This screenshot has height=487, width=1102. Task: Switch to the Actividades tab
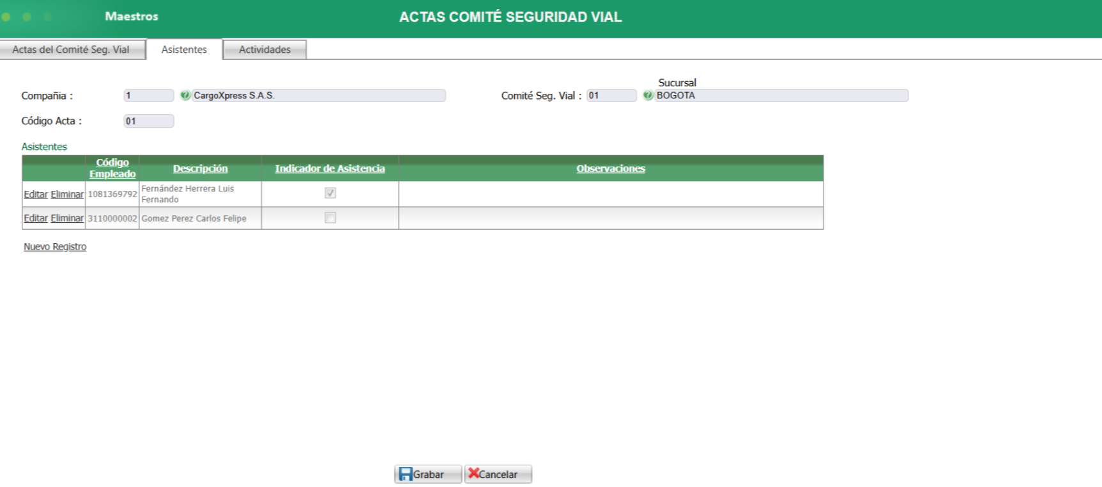coord(264,50)
